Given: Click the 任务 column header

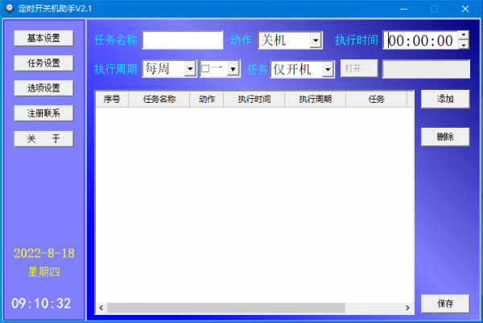Looking at the screenshot, I should click(376, 100).
